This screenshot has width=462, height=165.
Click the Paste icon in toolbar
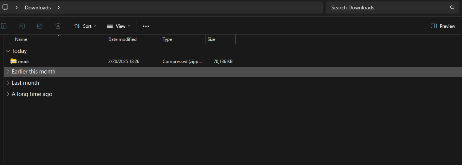(4, 26)
